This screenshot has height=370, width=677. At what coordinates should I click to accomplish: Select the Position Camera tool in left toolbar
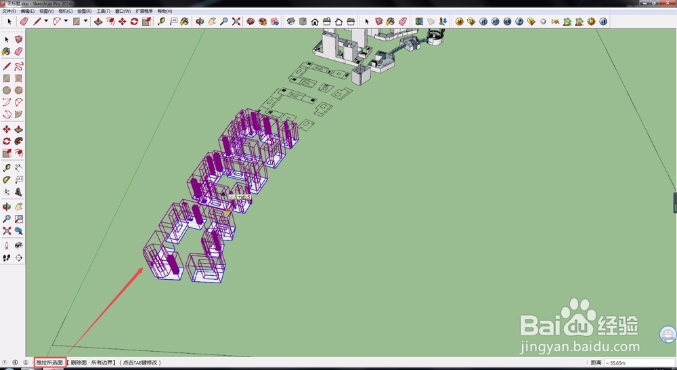[7, 245]
